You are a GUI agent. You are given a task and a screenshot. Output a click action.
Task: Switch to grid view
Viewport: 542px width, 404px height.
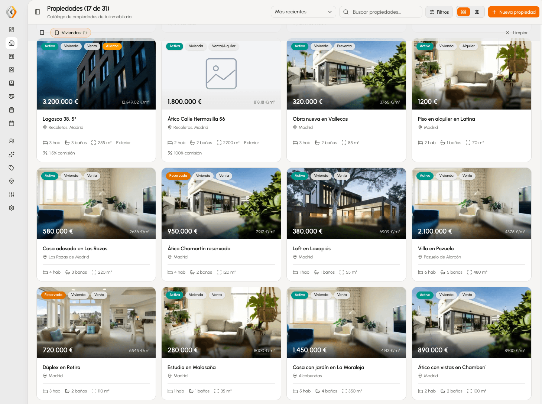[464, 12]
